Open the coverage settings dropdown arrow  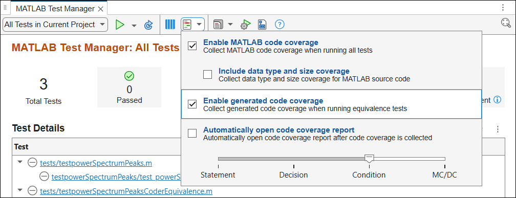(199, 25)
